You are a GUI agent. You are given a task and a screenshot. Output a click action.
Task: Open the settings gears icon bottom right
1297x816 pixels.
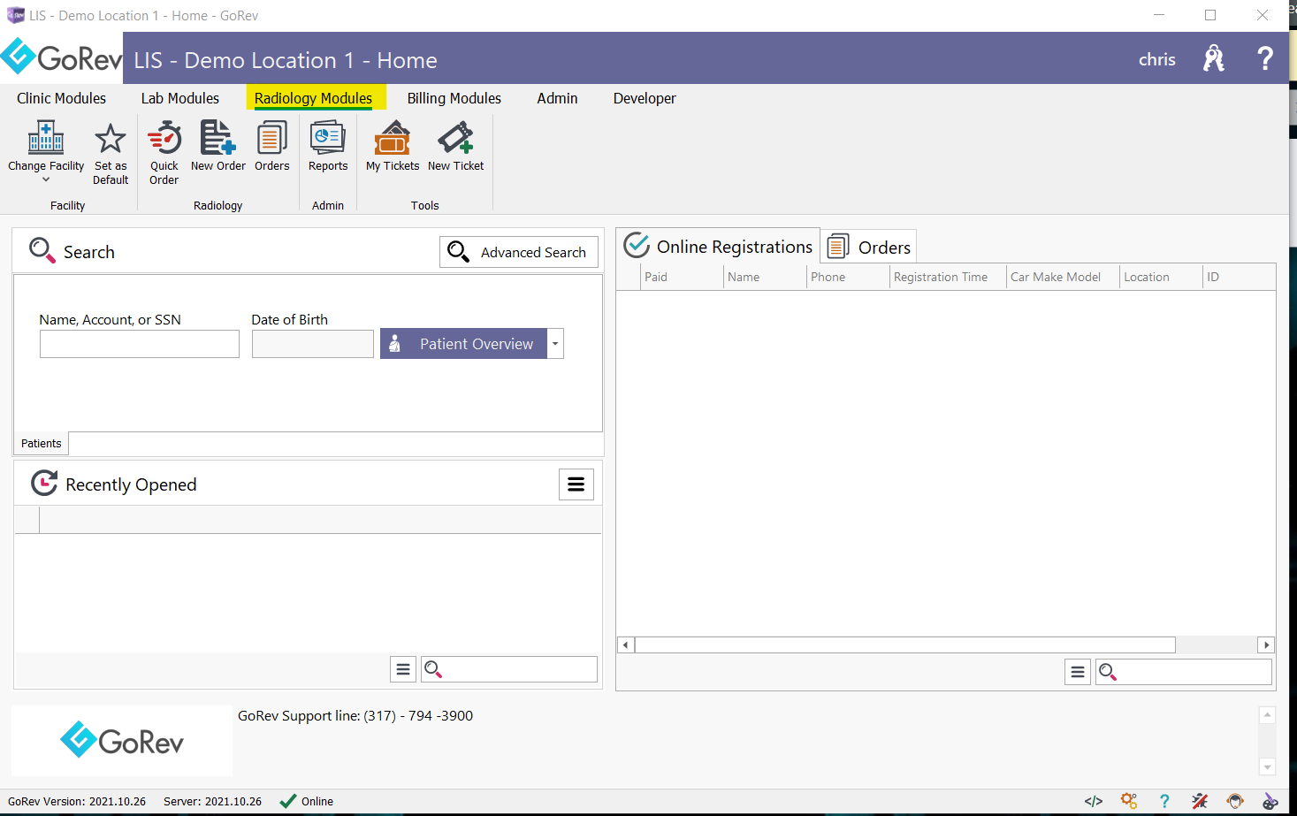pyautogui.click(x=1129, y=801)
